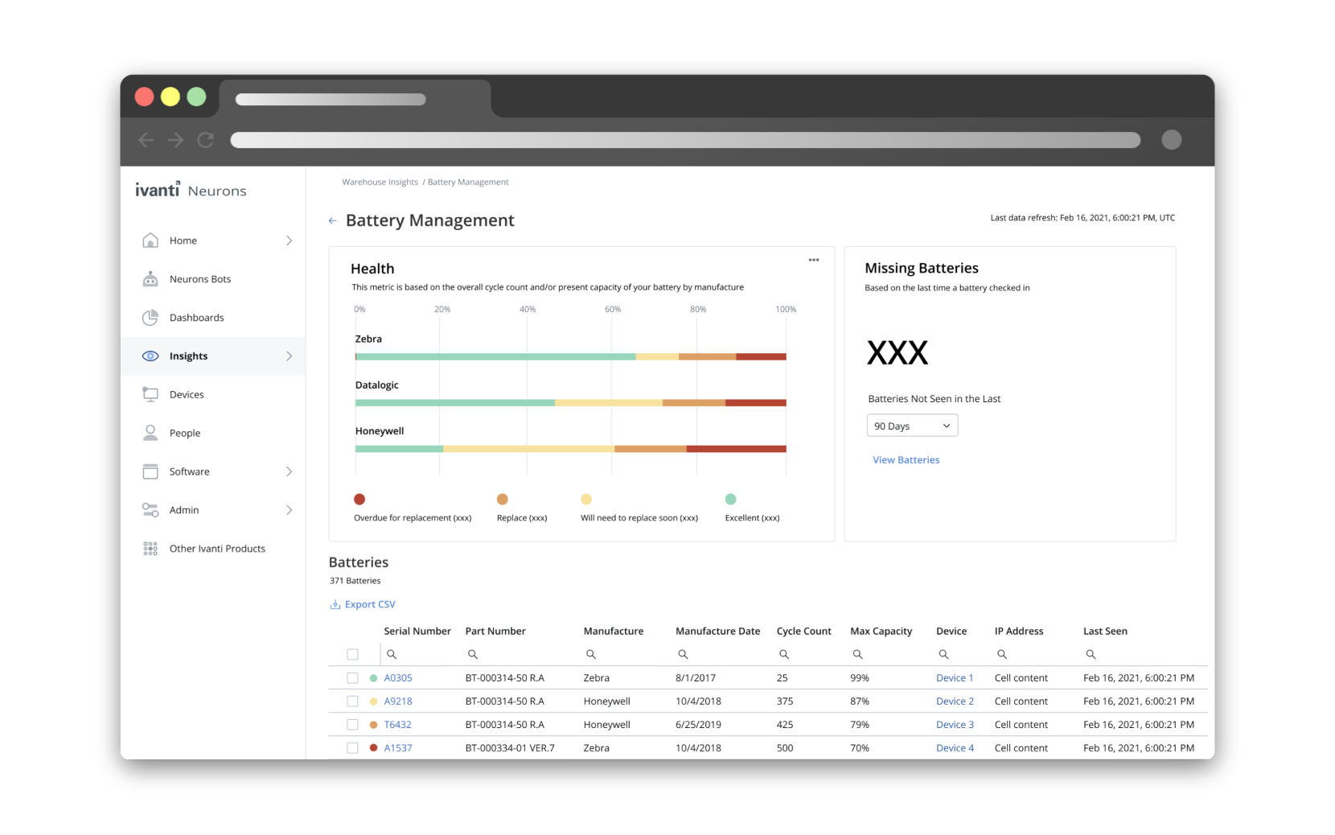Click the browser reload icon
Screen dimensions: 1335x835
coord(206,140)
